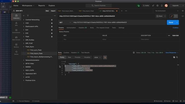The height and width of the screenshot is (104, 185).
Task: Open Trash in status bar
Action: pos(175,101)
